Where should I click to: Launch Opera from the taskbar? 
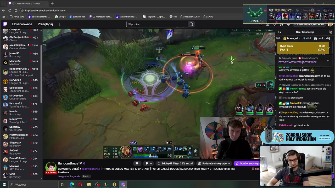pyautogui.click(x=80, y=185)
